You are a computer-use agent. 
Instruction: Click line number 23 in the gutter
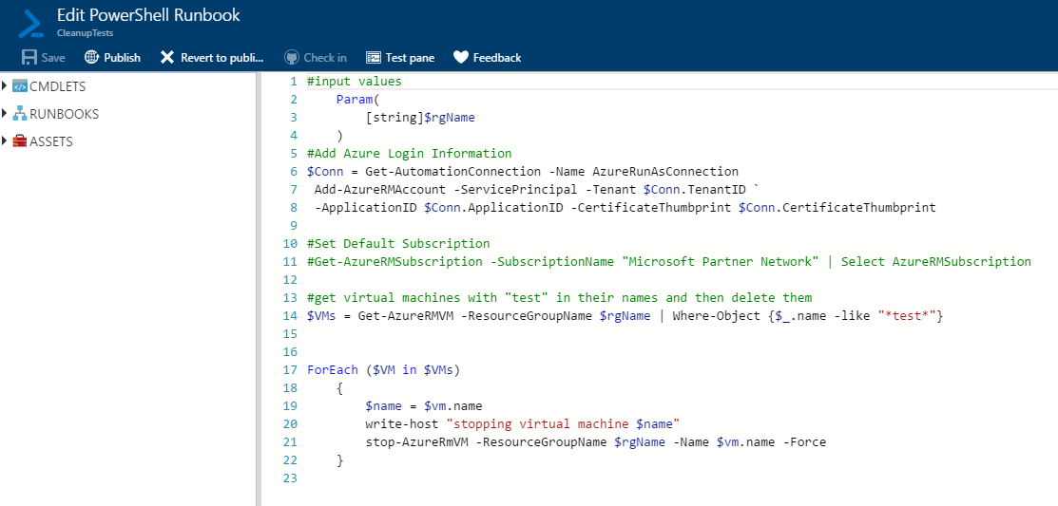point(290,478)
